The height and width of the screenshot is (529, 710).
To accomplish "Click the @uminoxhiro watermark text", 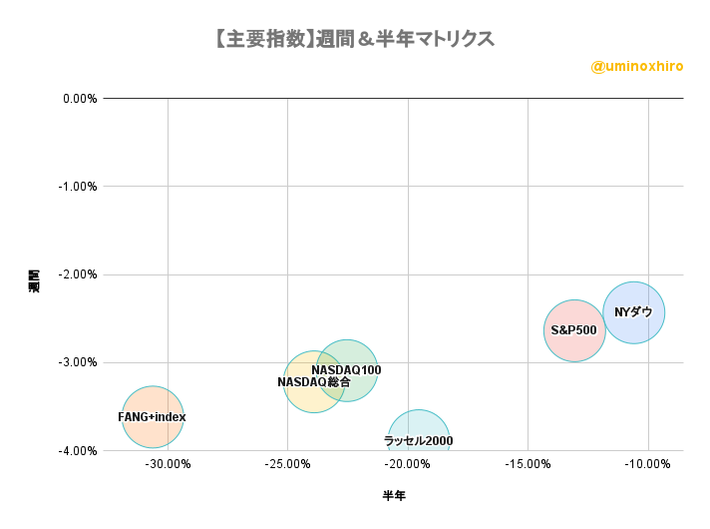I will [637, 67].
